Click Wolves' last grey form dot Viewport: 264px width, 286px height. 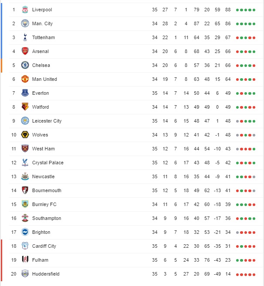(254, 135)
